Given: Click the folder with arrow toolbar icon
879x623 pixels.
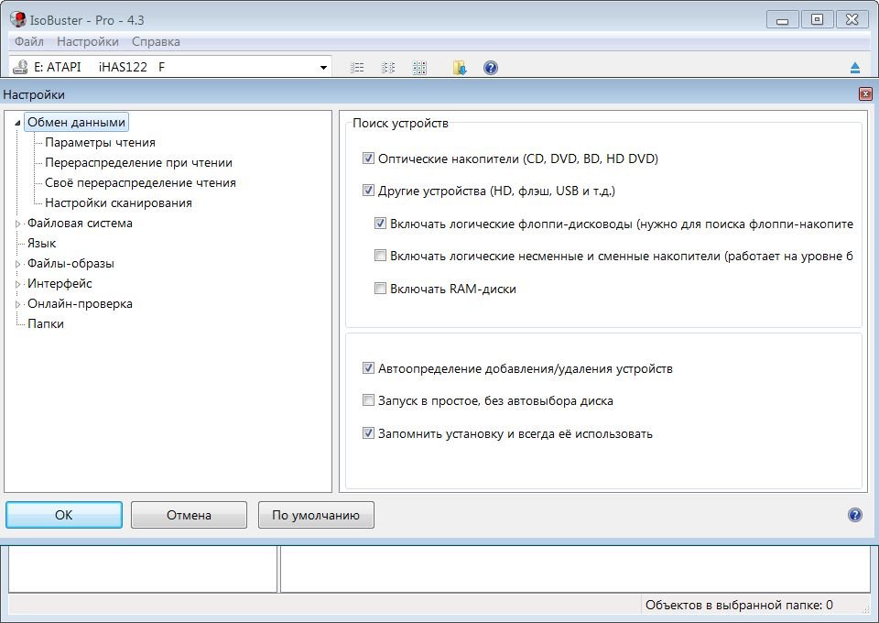Looking at the screenshot, I should [x=460, y=68].
